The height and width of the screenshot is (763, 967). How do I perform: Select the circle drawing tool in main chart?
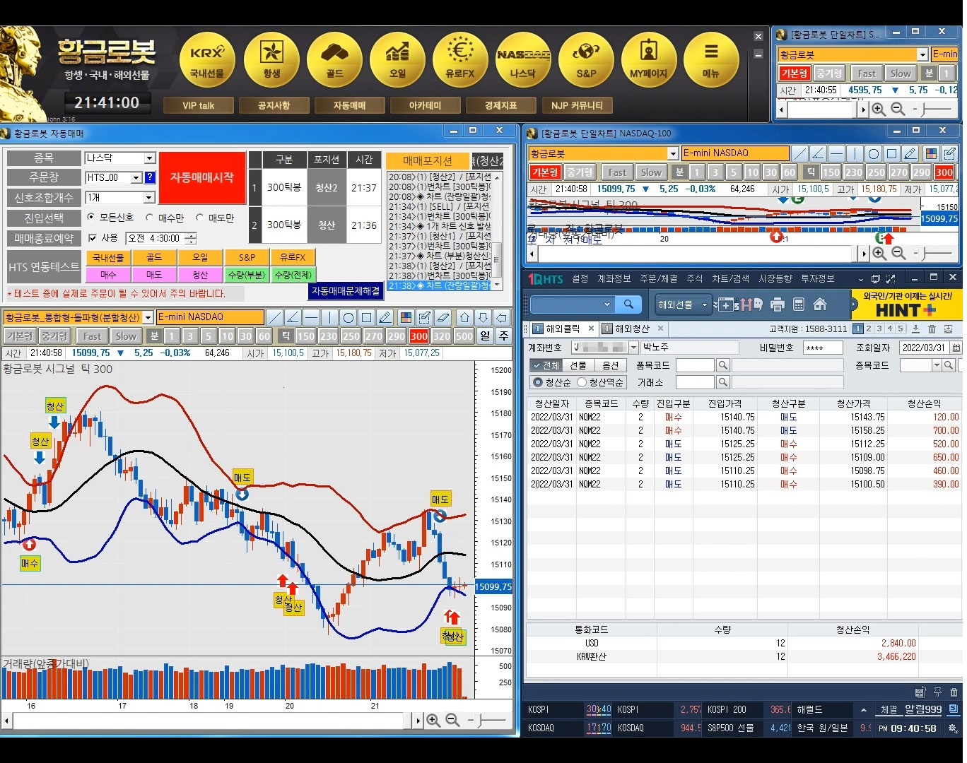point(348,317)
